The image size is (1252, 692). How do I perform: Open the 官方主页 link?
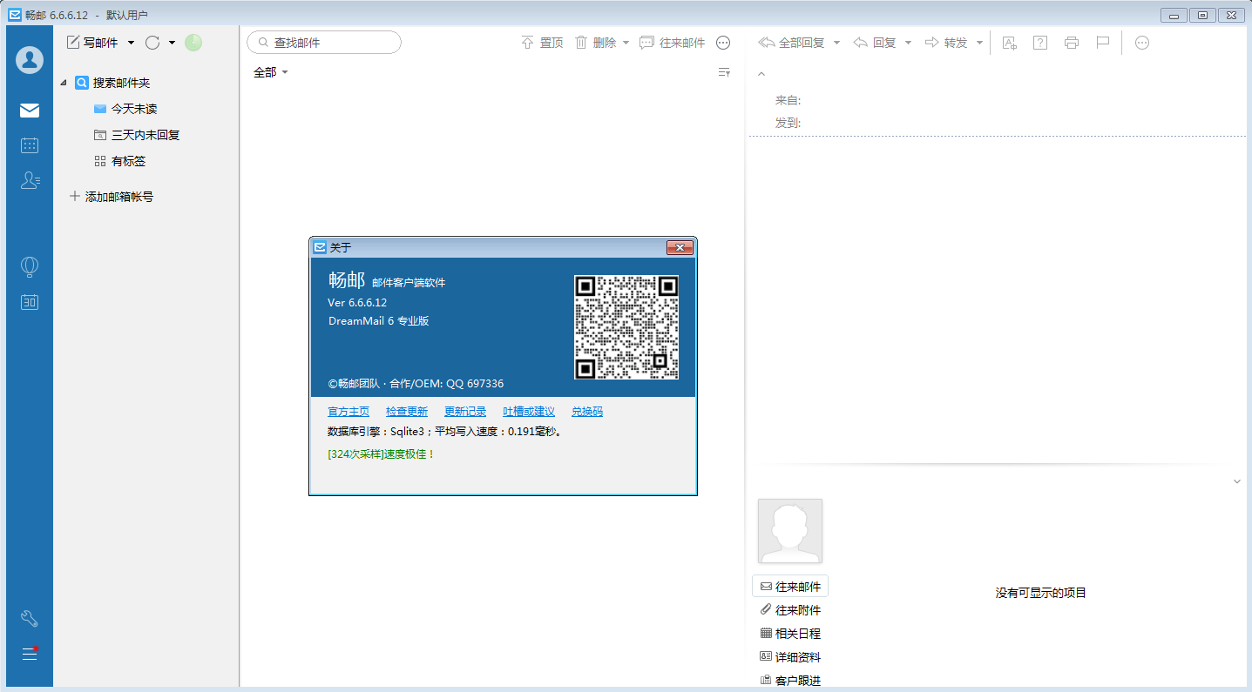[x=349, y=412]
